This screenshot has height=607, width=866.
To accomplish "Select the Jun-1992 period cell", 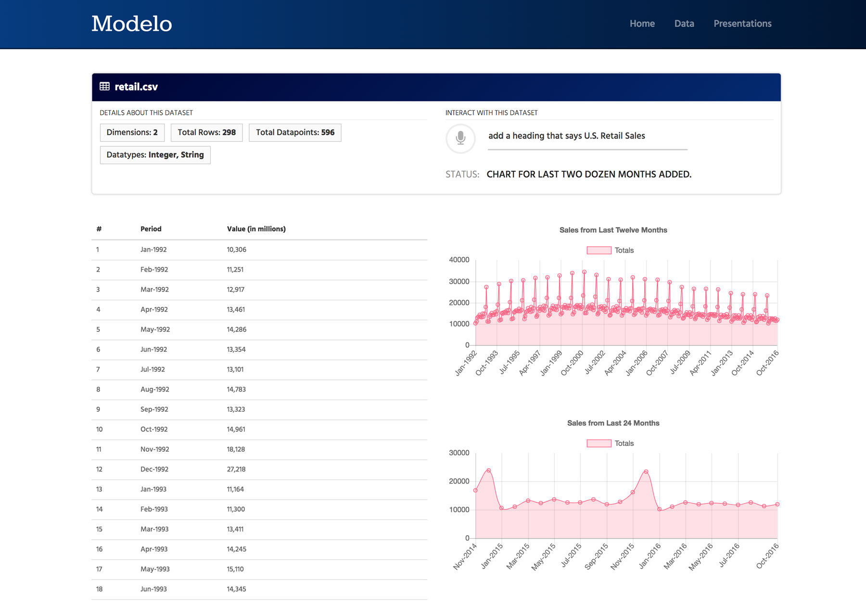I will [153, 349].
